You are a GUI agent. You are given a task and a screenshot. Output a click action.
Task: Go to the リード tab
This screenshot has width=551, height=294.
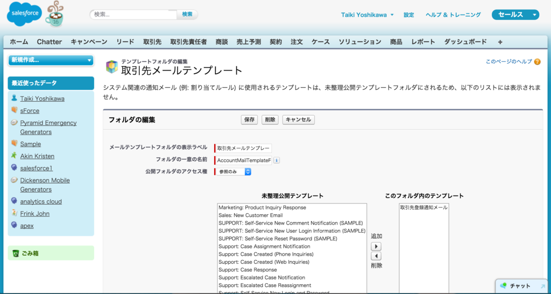125,42
